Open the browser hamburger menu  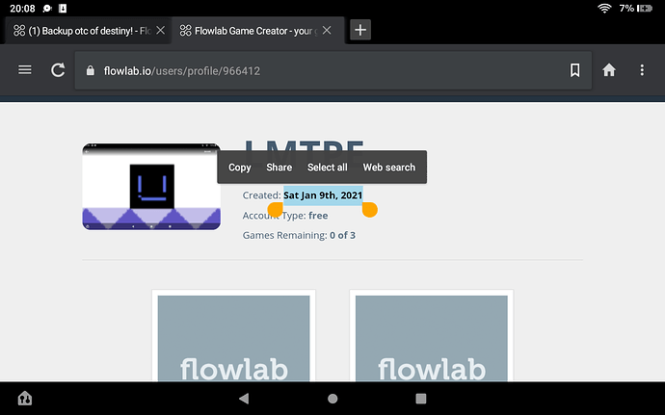pyautogui.click(x=25, y=70)
